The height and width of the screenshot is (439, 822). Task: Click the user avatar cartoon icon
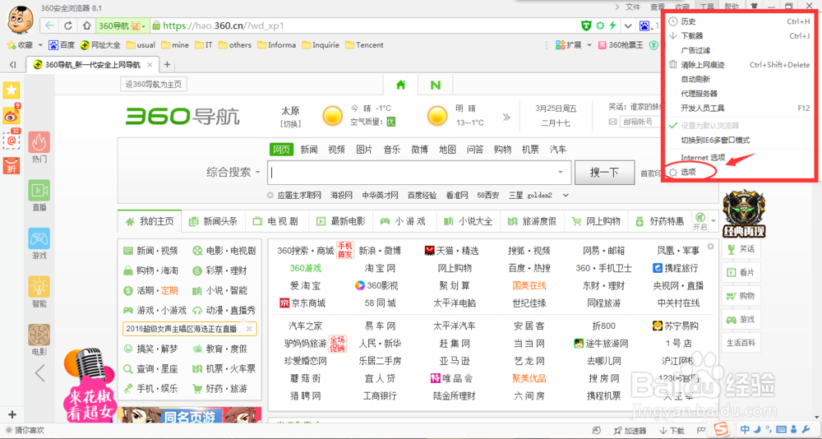click(x=21, y=20)
